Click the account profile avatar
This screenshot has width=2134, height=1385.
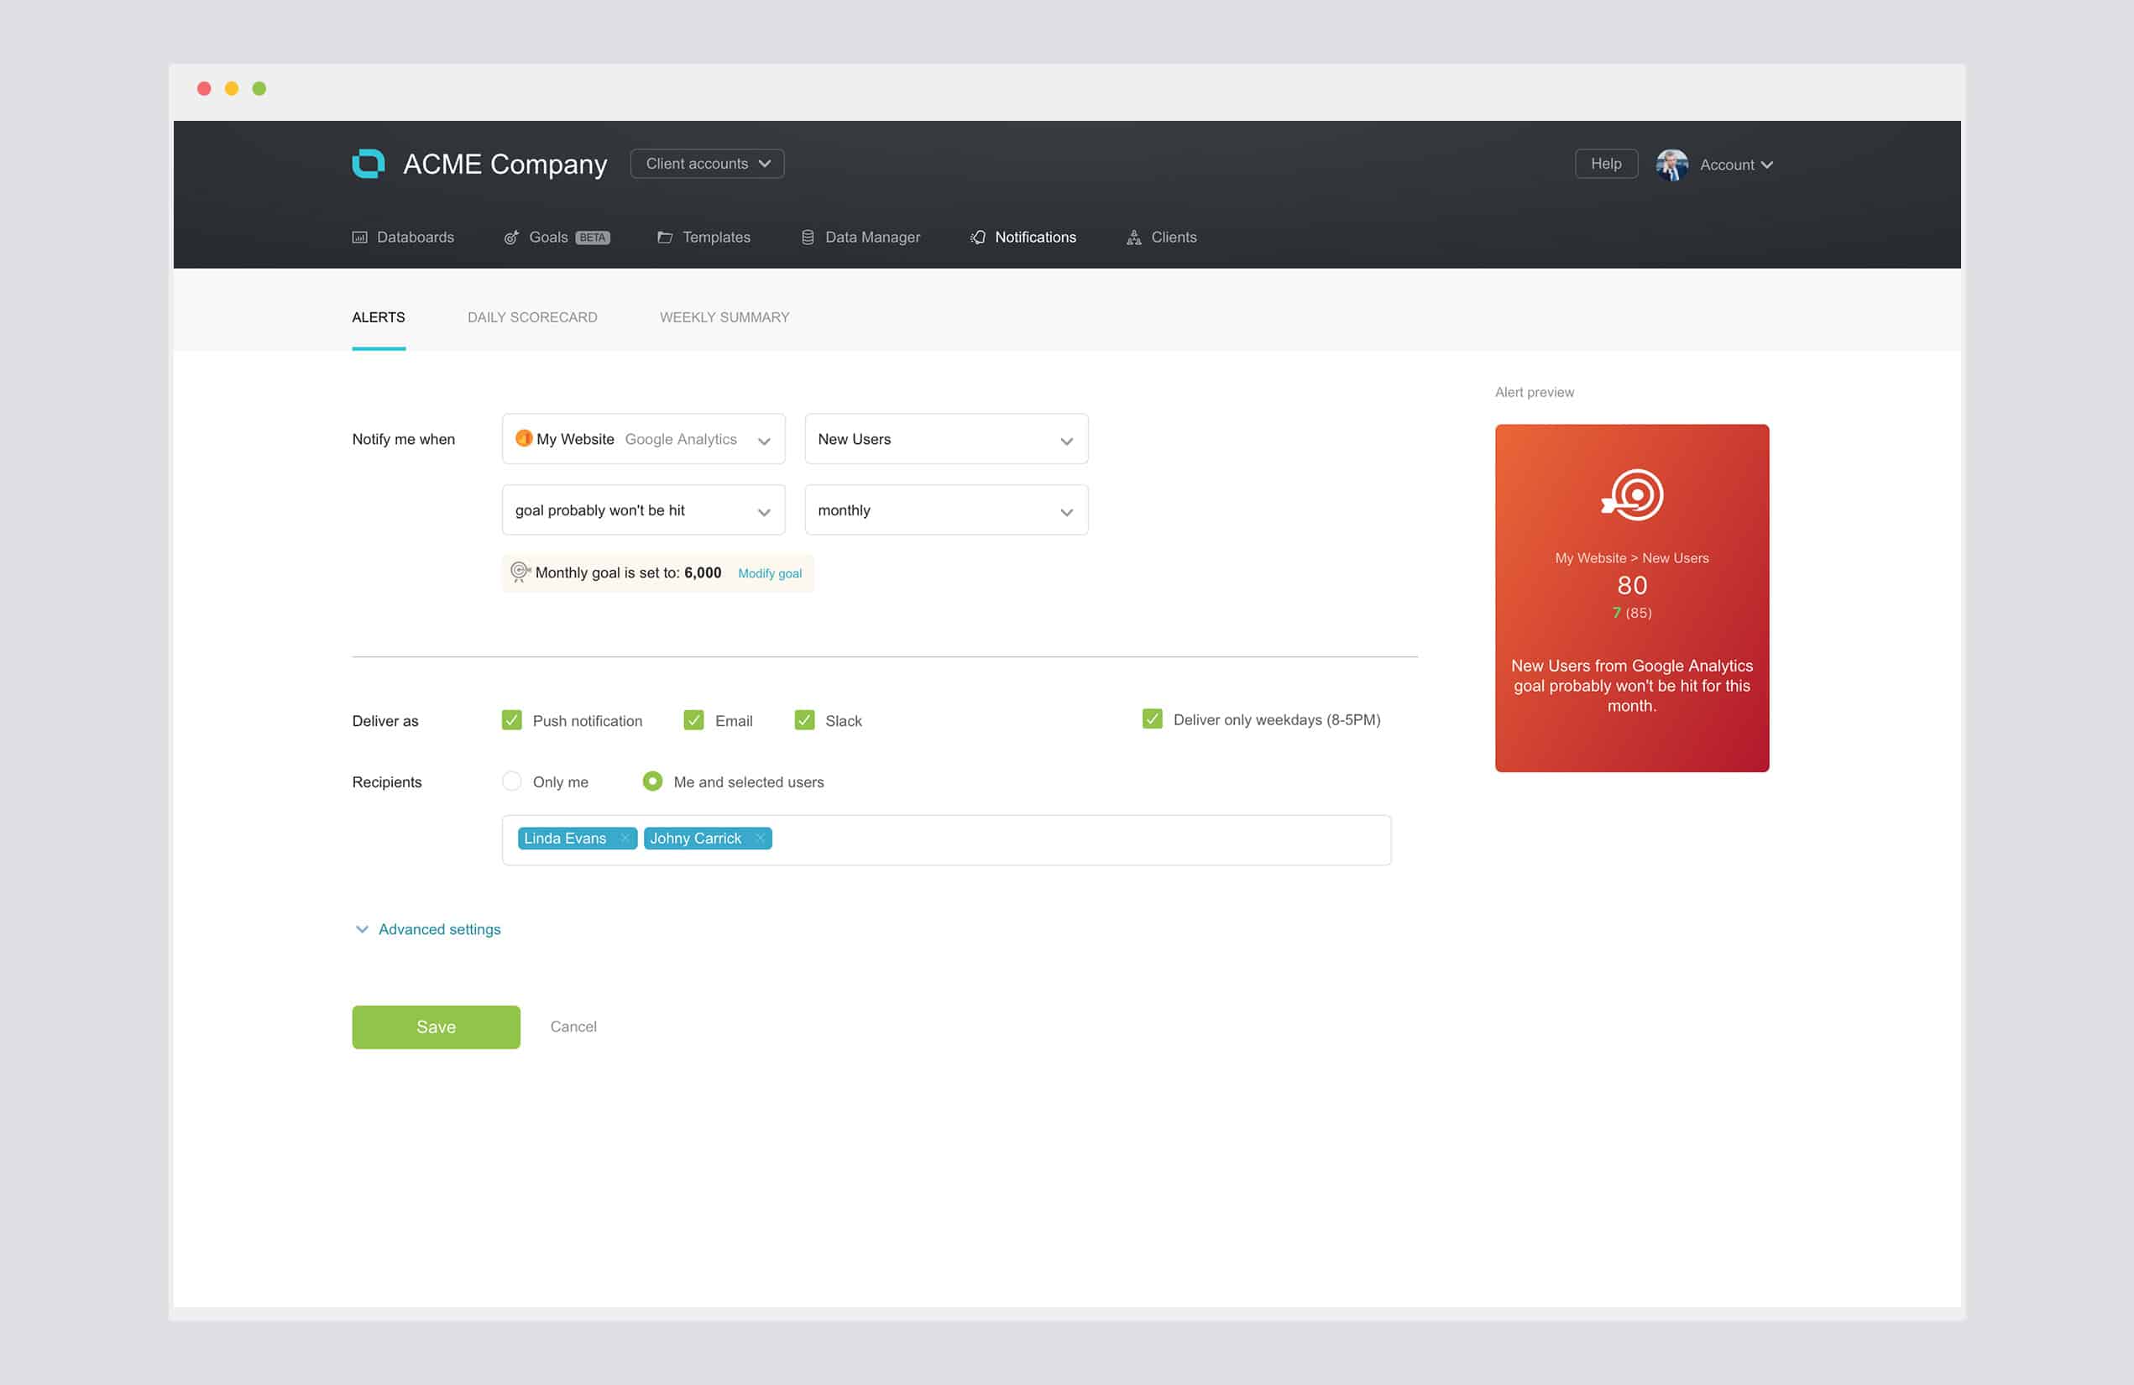[1671, 165]
